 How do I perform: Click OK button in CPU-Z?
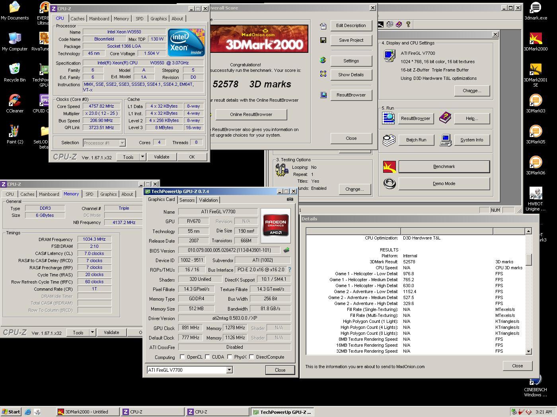click(x=192, y=157)
